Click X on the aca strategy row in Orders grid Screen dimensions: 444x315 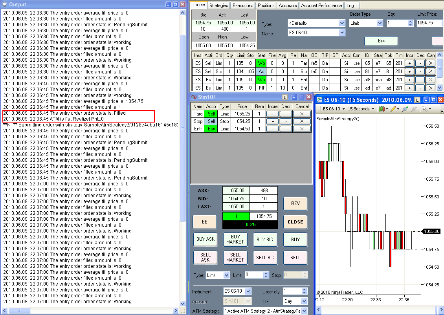[x=431, y=80]
